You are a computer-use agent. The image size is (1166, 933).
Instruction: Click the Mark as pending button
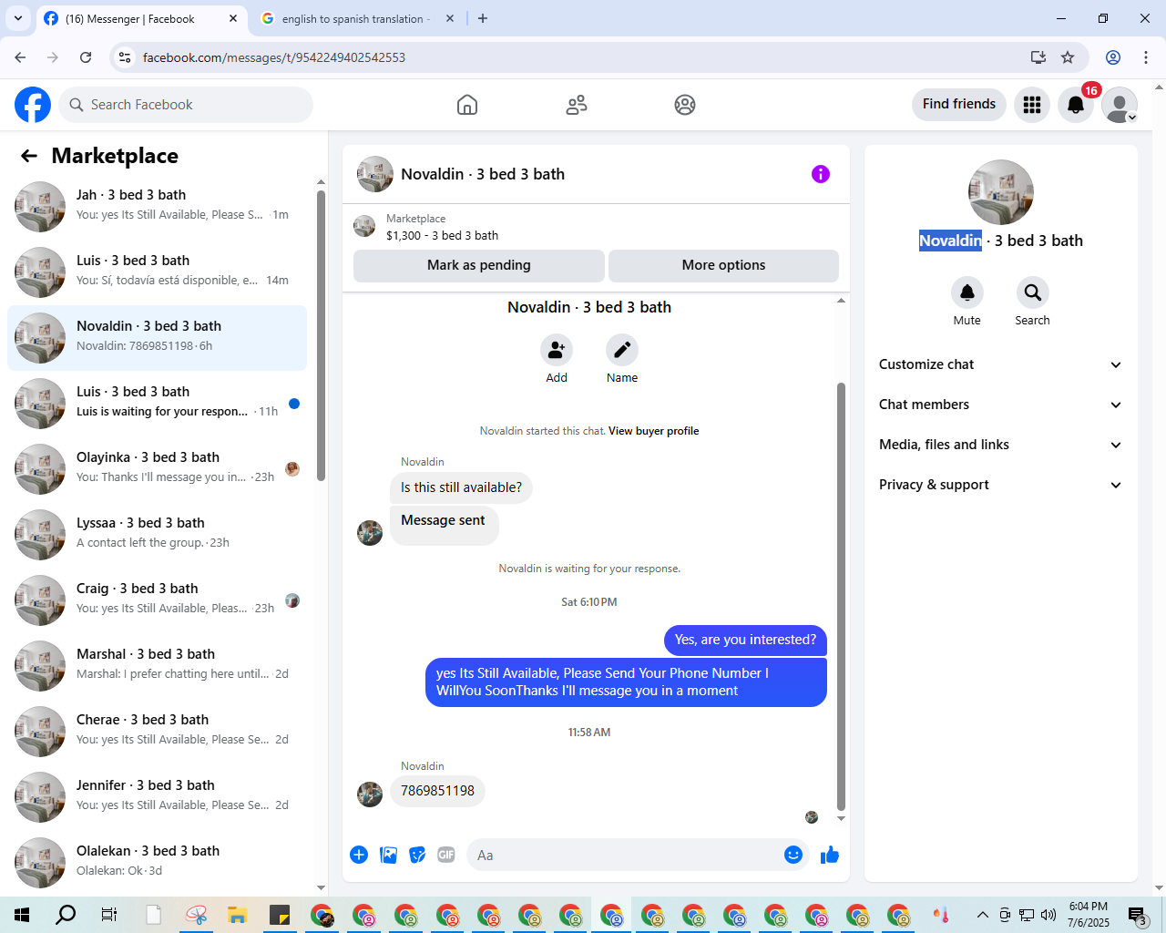(479, 265)
